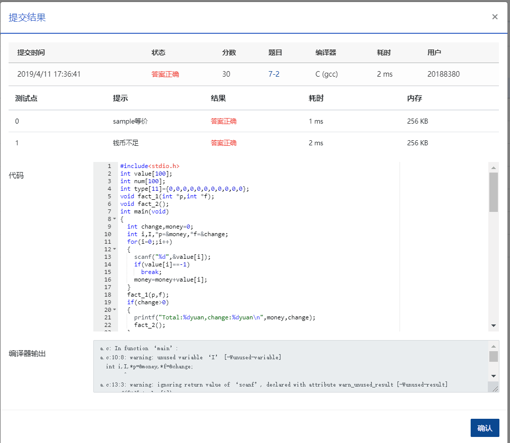Click the score value 30
The image size is (510, 443).
(226, 74)
